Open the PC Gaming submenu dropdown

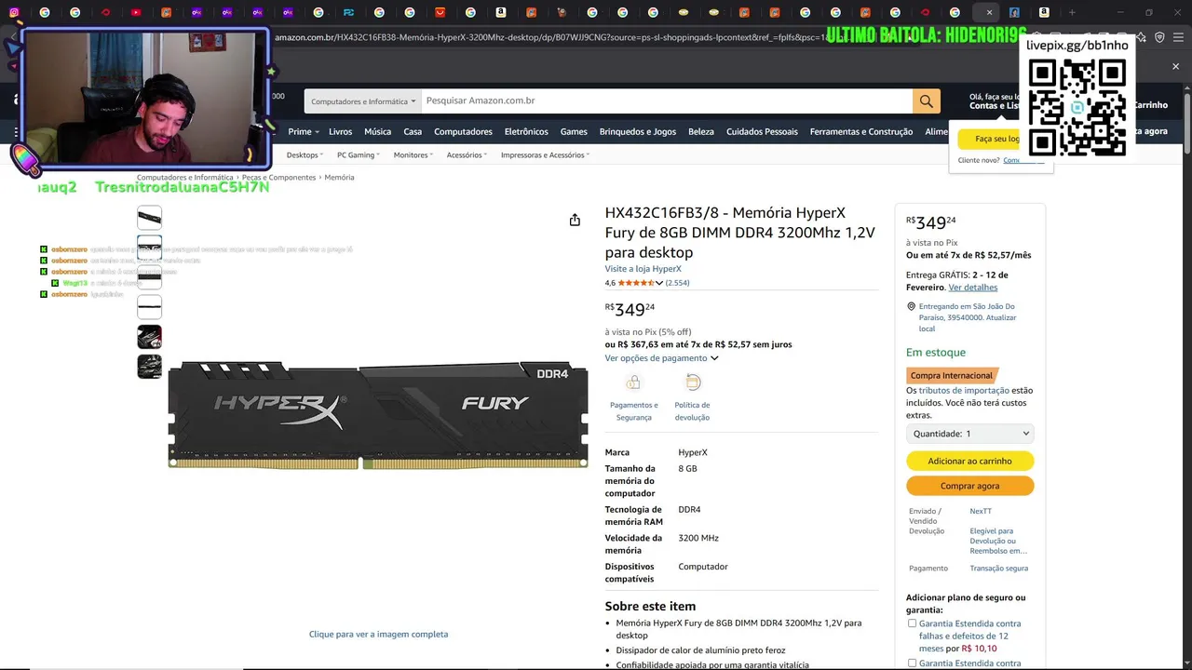pyautogui.click(x=359, y=155)
